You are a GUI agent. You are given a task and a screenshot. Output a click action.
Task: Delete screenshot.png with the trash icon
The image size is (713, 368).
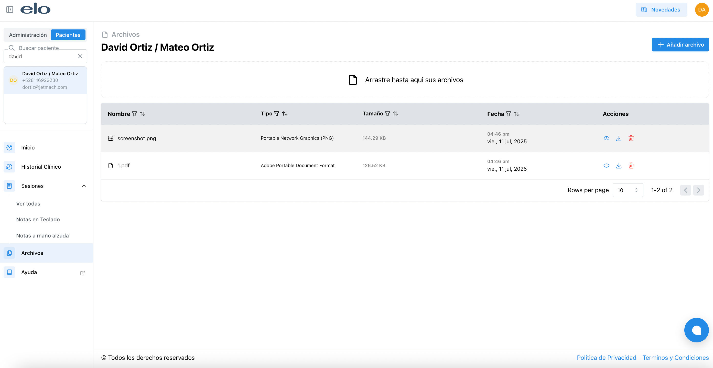coord(631,138)
